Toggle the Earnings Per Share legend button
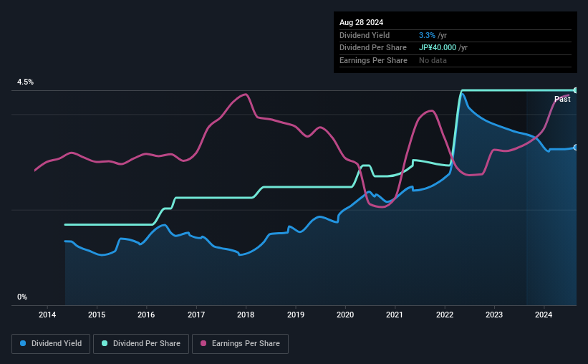 click(x=240, y=344)
